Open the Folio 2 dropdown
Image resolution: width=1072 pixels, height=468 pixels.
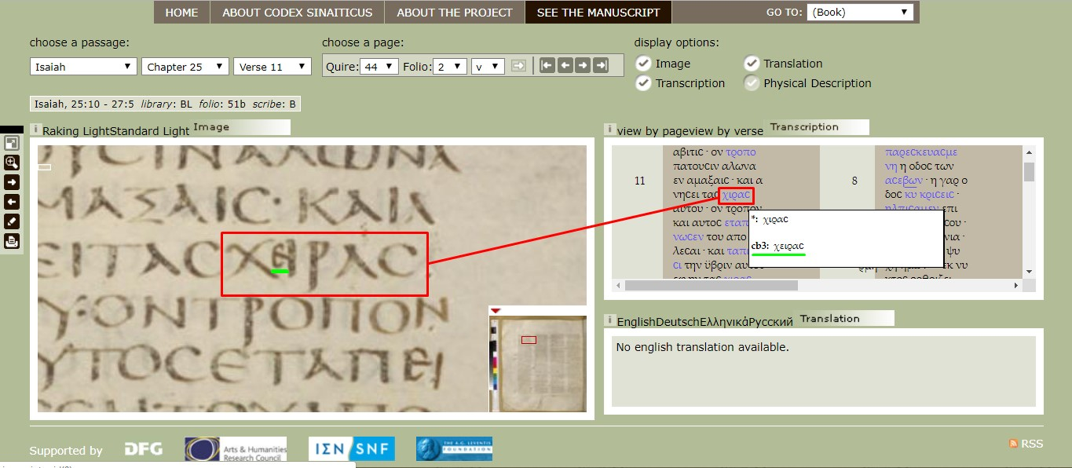tap(449, 67)
